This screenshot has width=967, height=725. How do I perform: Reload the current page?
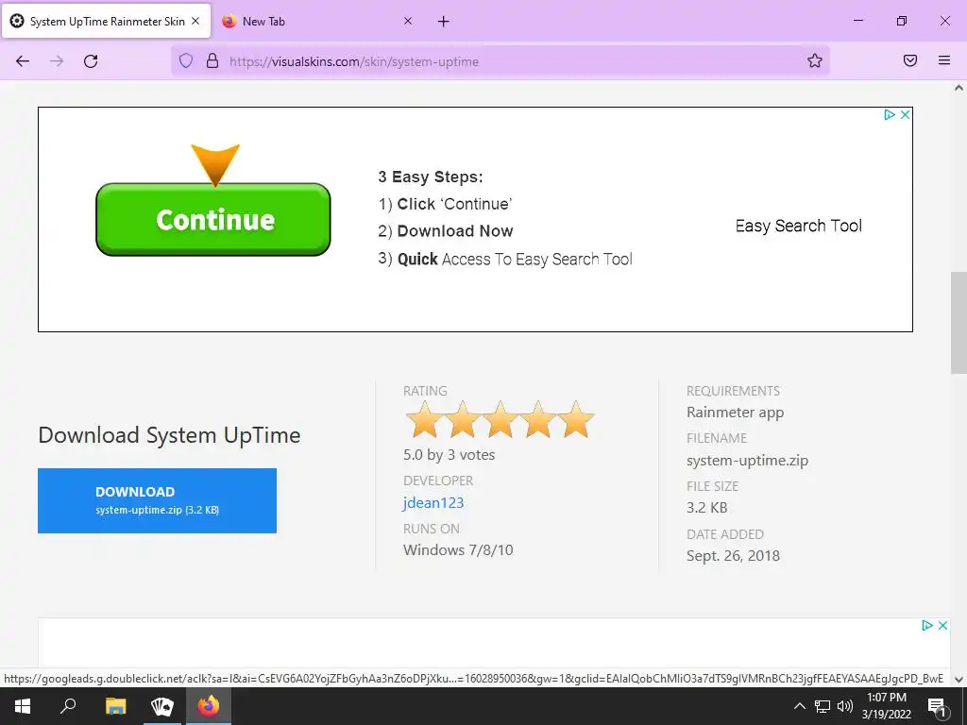[x=91, y=61]
